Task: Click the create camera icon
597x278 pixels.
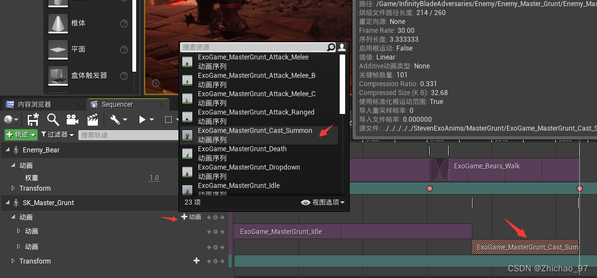Action: point(72,120)
